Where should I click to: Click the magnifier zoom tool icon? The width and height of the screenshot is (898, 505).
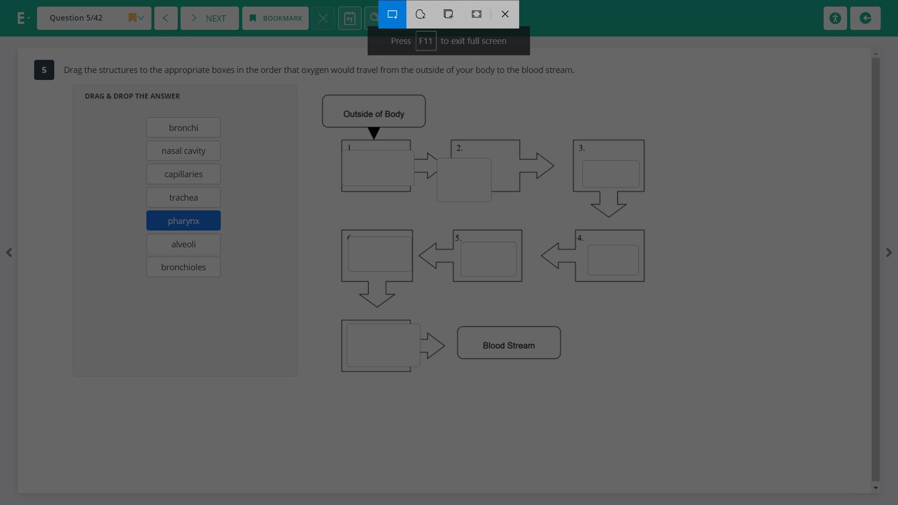pos(372,18)
